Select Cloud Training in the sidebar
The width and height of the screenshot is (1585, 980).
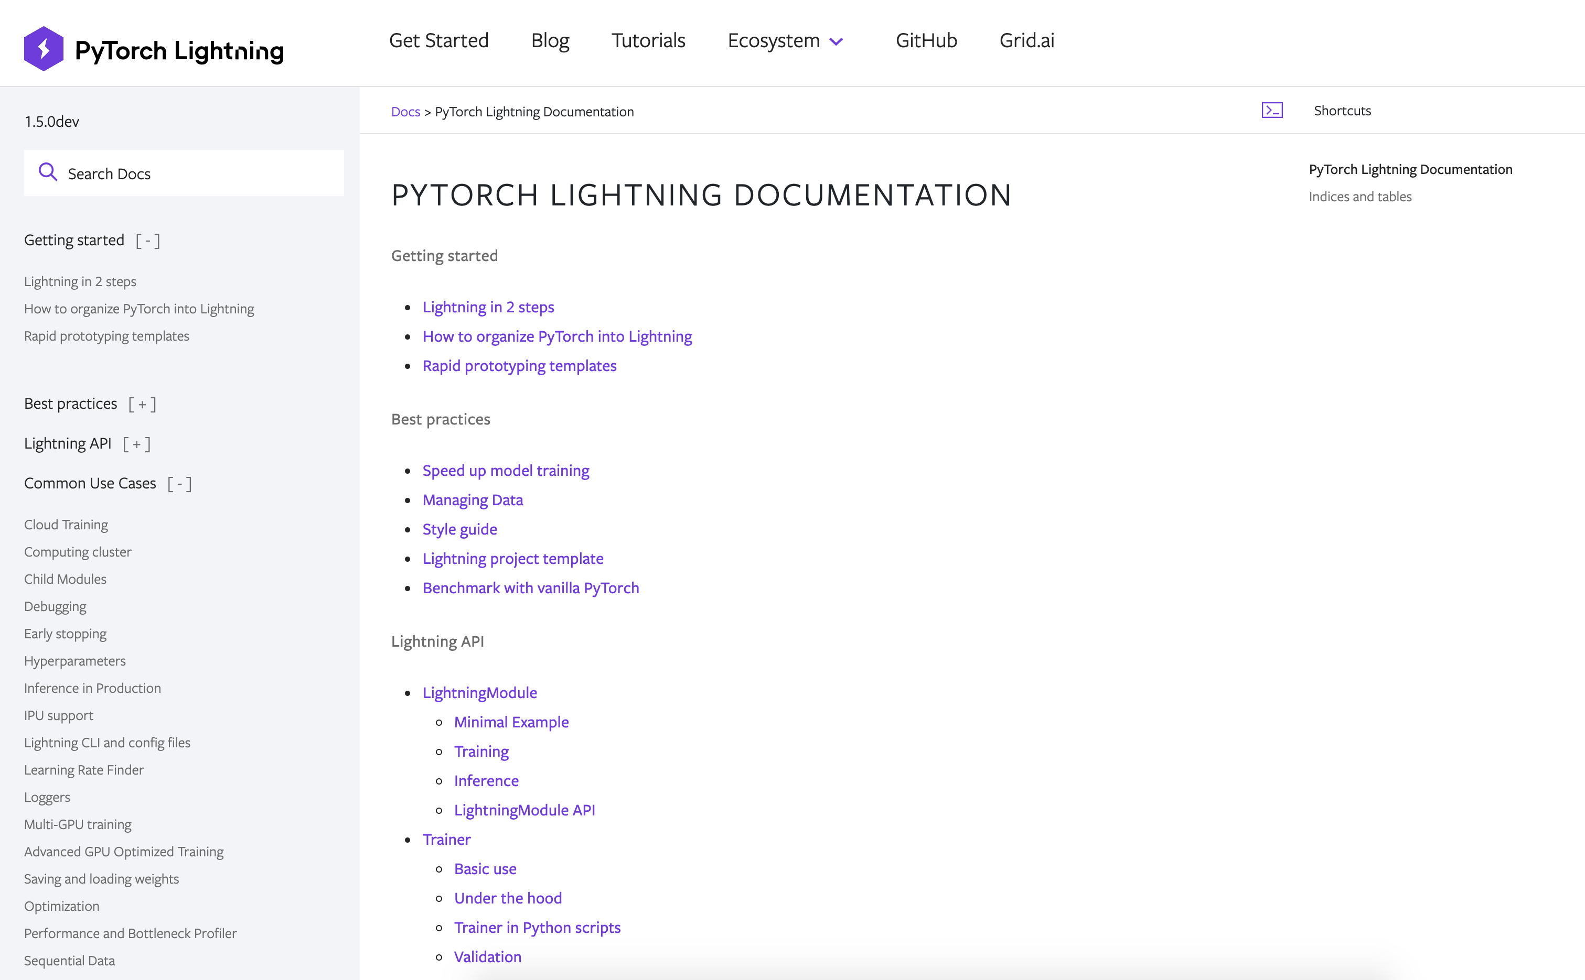point(66,525)
